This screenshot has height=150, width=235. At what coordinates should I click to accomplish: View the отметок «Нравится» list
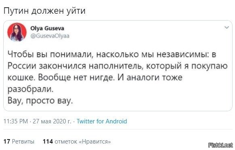click(83, 141)
